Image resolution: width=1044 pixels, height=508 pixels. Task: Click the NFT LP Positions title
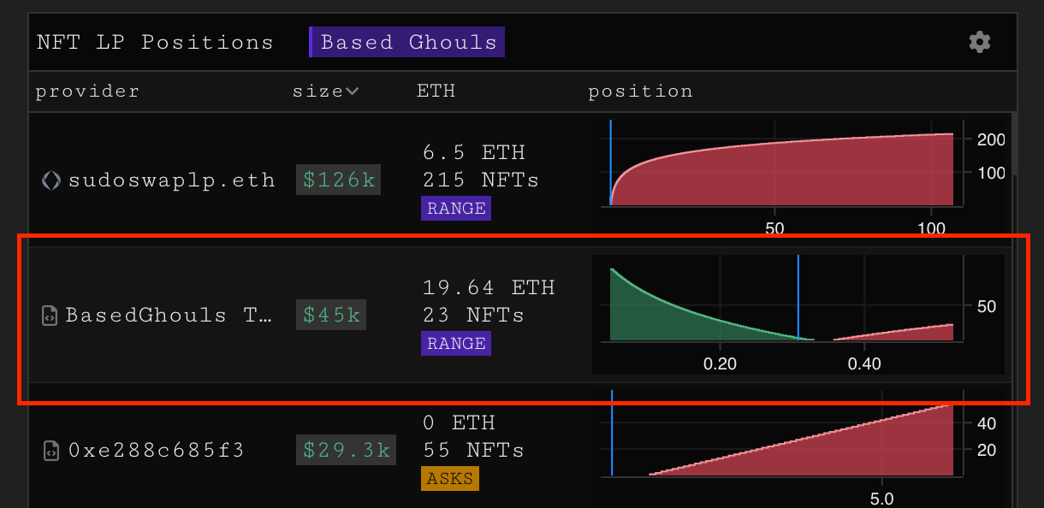coord(155,42)
